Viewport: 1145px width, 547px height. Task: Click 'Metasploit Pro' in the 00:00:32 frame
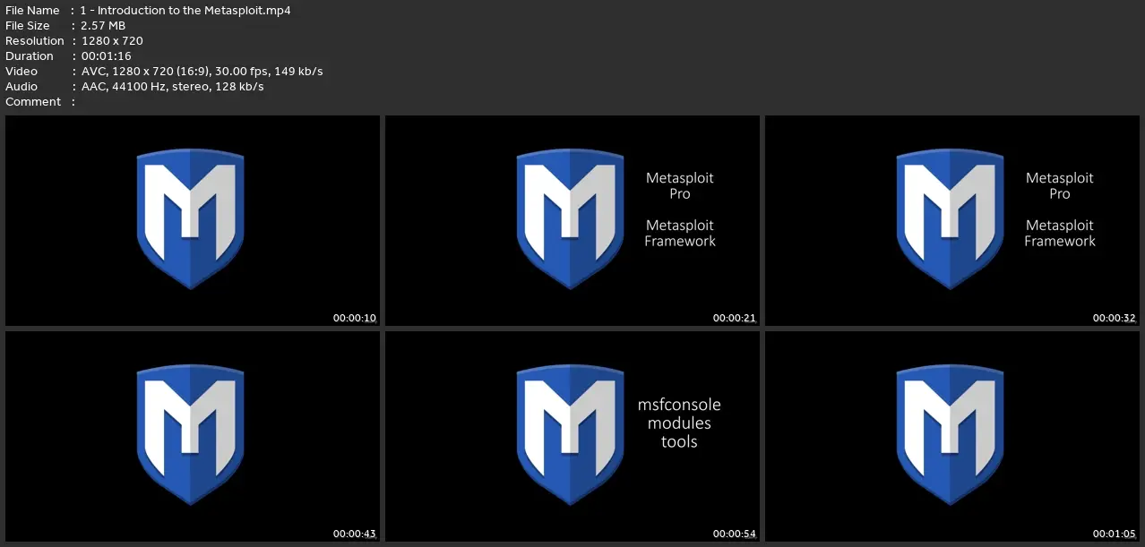click(1060, 186)
